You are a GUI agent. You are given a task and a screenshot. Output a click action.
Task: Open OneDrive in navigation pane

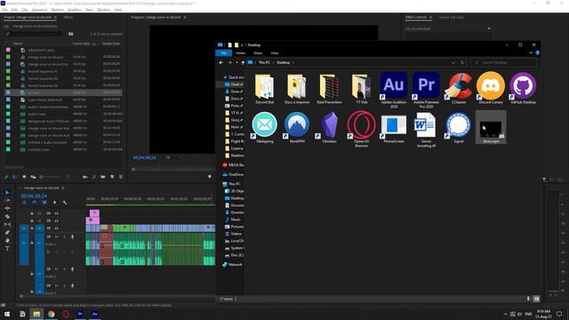(233, 174)
